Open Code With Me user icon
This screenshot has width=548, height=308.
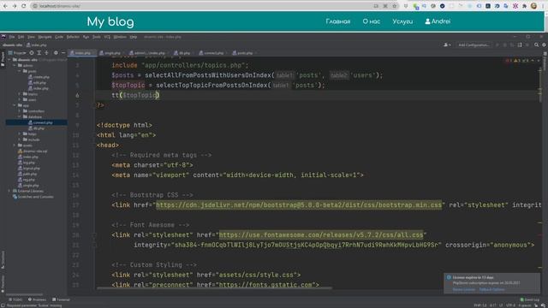pyautogui.click(x=447, y=44)
